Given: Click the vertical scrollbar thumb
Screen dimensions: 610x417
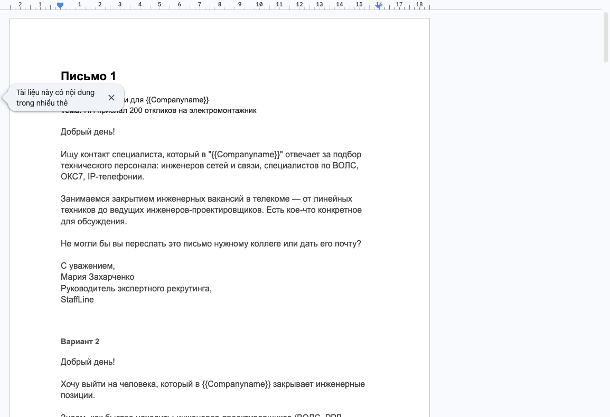Looking at the screenshot, I should click(605, 37).
